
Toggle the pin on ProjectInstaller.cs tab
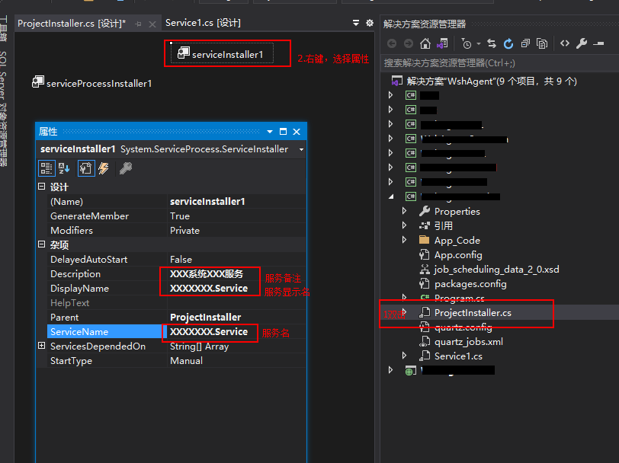[138, 24]
